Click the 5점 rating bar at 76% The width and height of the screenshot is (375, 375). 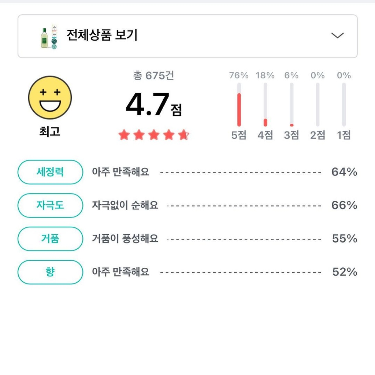[x=239, y=104]
